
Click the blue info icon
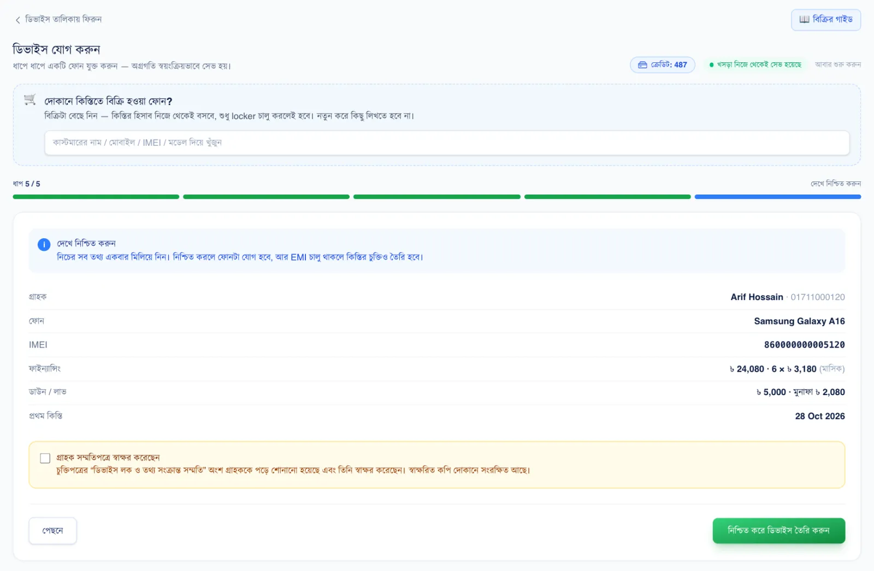[44, 245]
